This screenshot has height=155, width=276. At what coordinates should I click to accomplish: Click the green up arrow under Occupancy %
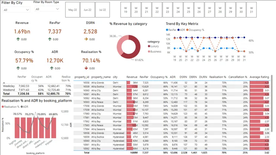pyautogui.click(x=18, y=68)
